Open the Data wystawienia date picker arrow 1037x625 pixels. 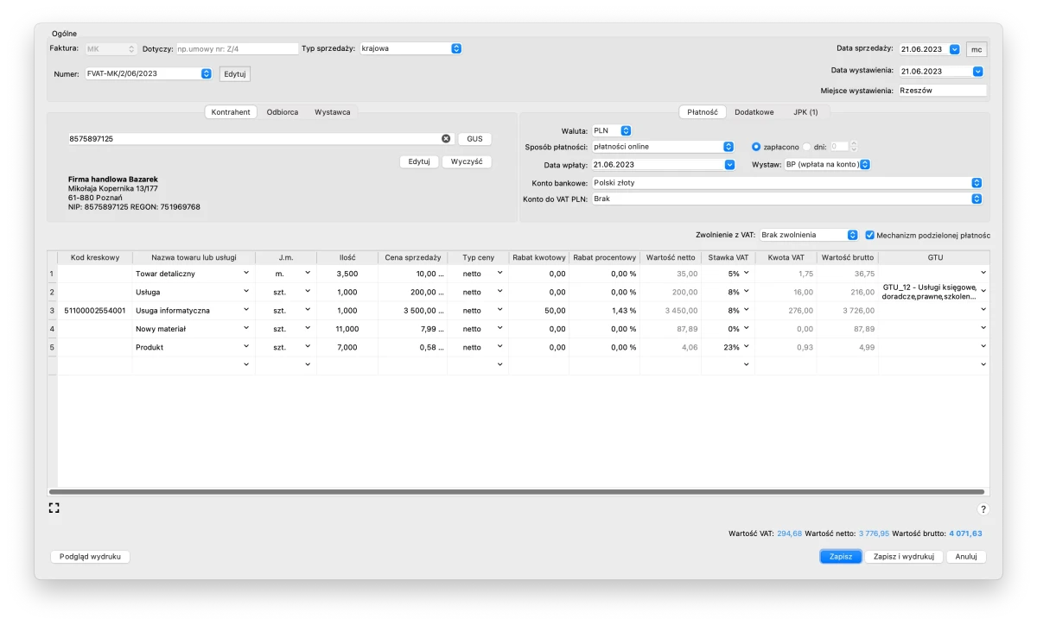[977, 72]
